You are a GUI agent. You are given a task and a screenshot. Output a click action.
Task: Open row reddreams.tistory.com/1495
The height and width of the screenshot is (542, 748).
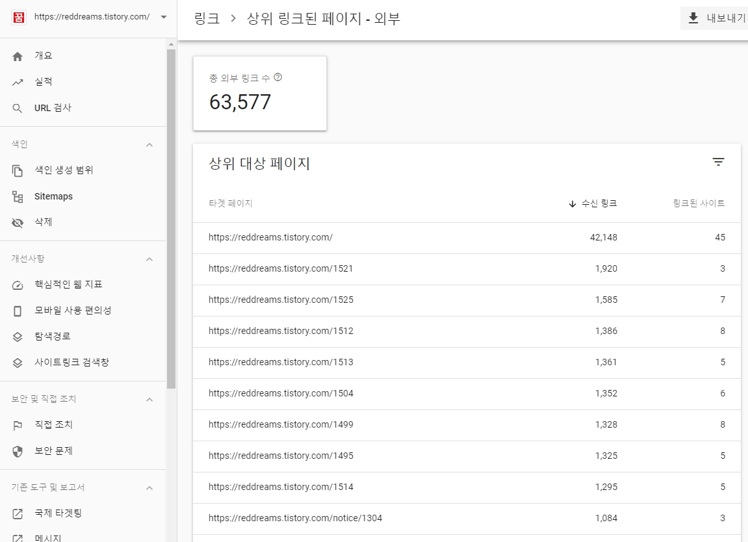(467, 456)
